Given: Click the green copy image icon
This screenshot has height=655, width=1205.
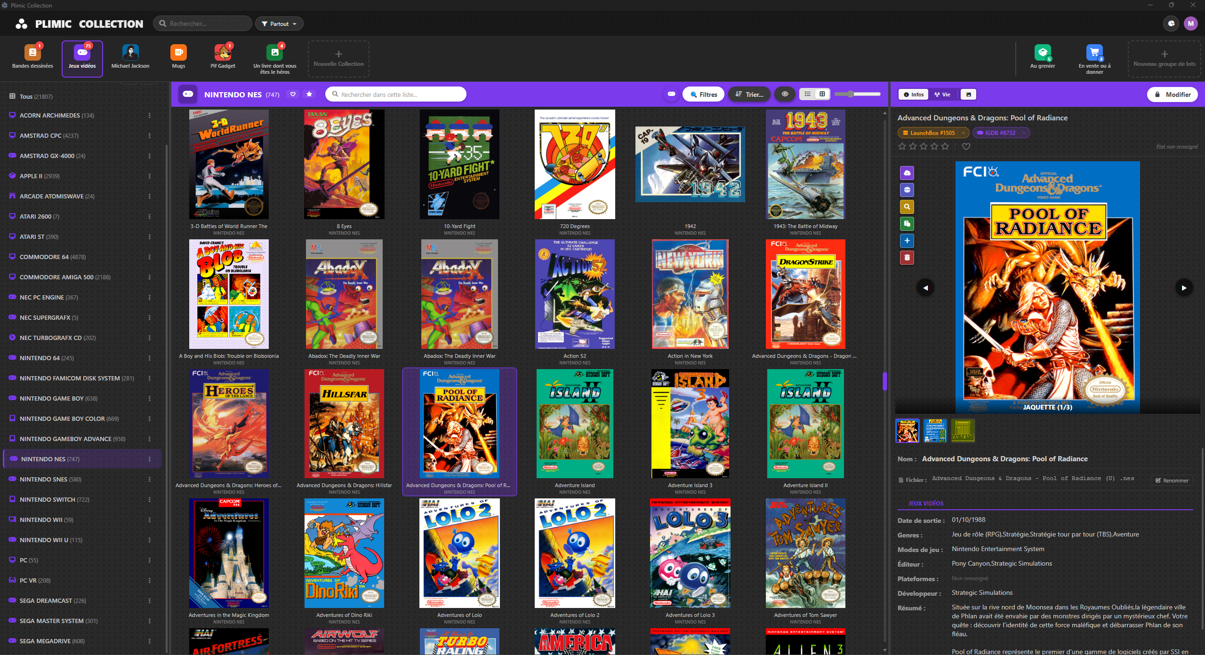Looking at the screenshot, I should click(x=907, y=223).
